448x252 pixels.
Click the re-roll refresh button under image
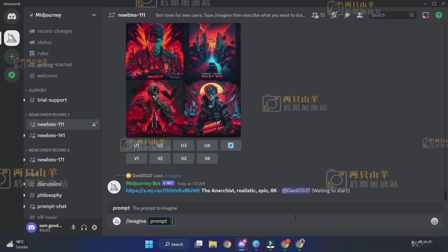tap(231, 145)
